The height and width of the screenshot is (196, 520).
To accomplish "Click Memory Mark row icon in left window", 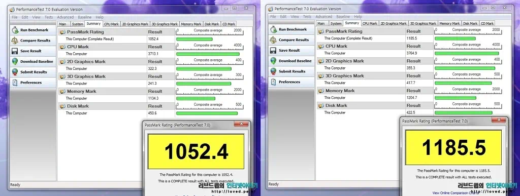I will point(62,92).
